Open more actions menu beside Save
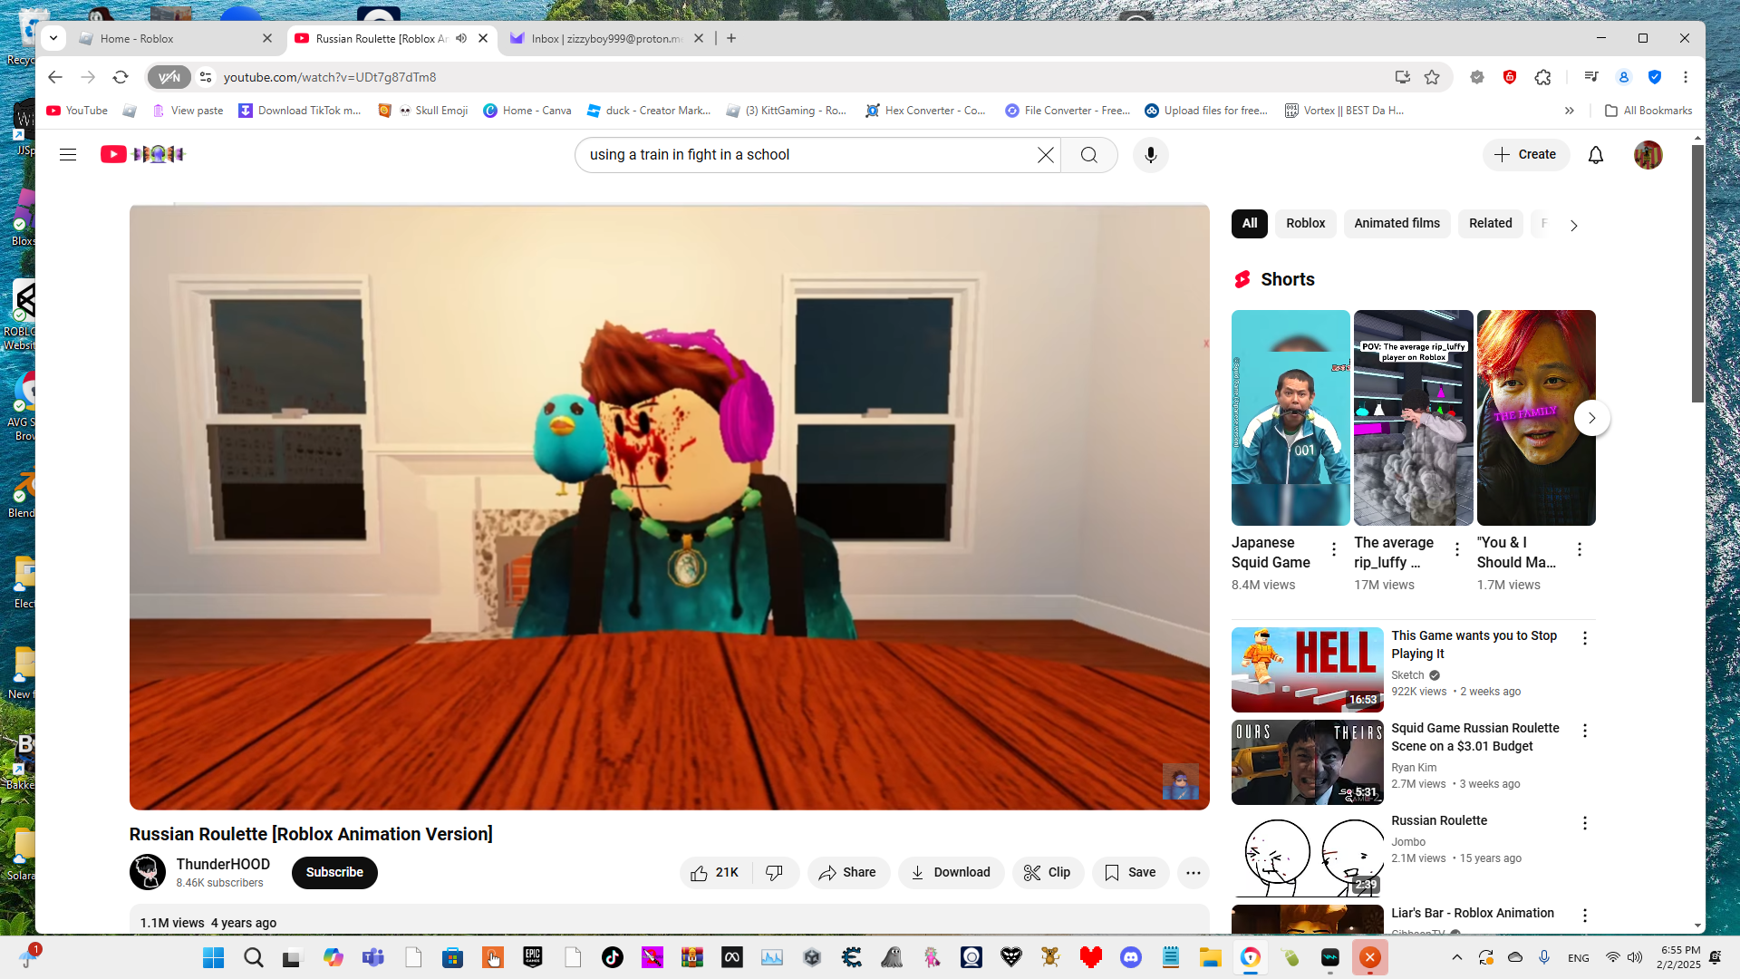Image resolution: width=1740 pixels, height=979 pixels. pyautogui.click(x=1193, y=872)
